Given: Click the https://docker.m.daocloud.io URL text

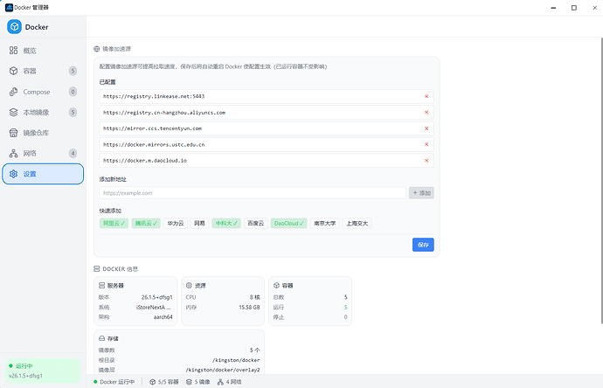Looking at the screenshot, I should point(145,161).
